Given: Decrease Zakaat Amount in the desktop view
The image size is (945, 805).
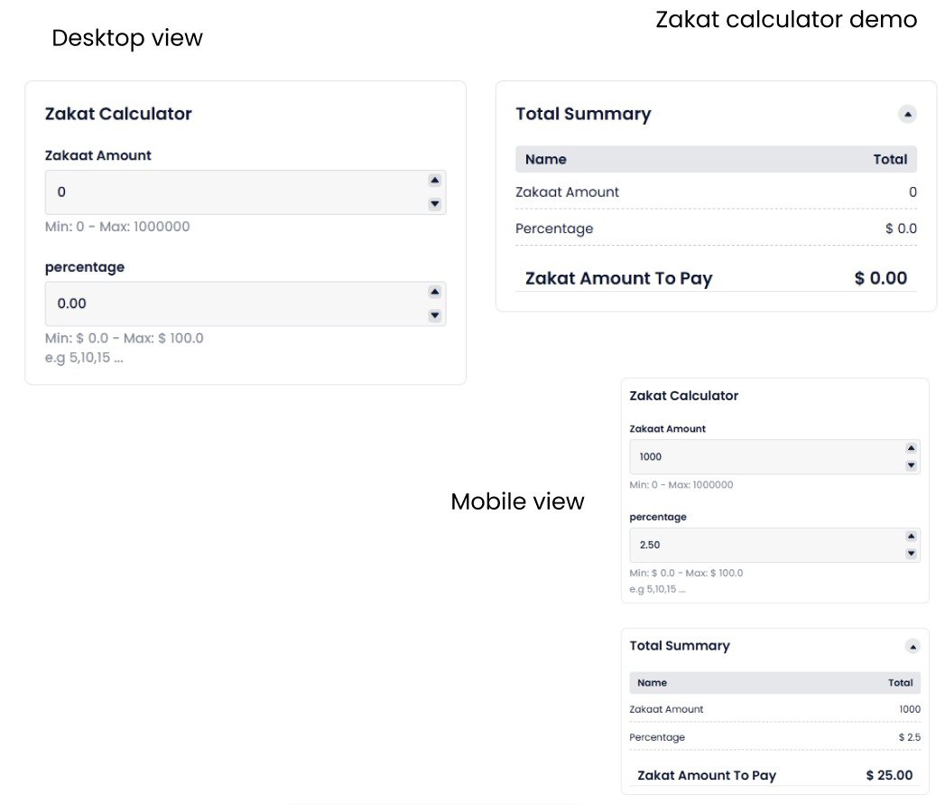Looking at the screenshot, I should tap(434, 204).
